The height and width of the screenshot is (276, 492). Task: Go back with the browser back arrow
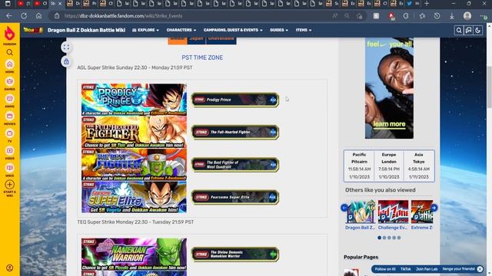(8, 15)
